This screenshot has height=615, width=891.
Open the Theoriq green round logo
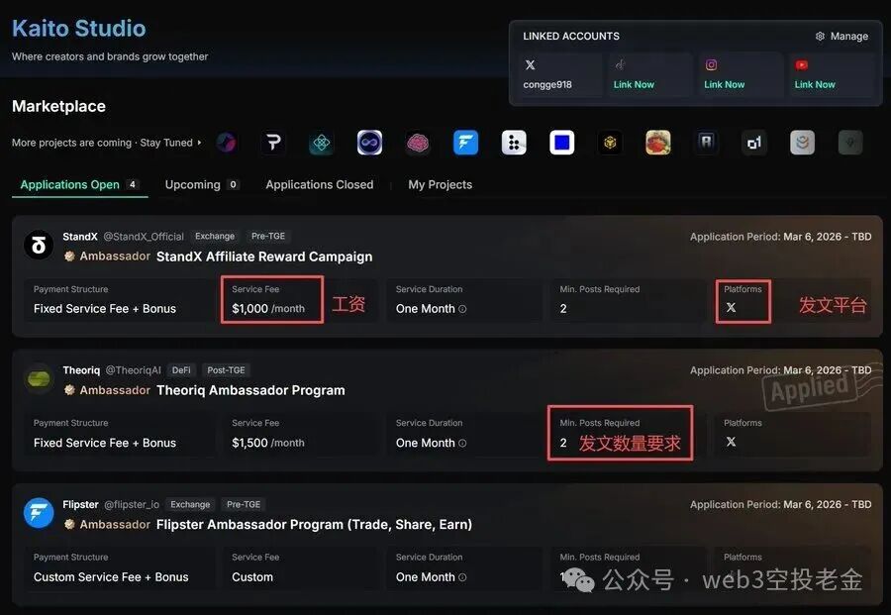pyautogui.click(x=39, y=378)
